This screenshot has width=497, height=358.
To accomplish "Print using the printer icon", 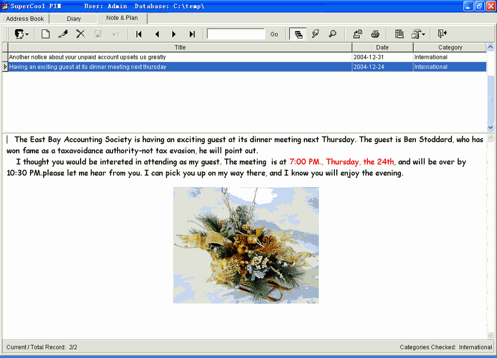I will click(x=375, y=34).
